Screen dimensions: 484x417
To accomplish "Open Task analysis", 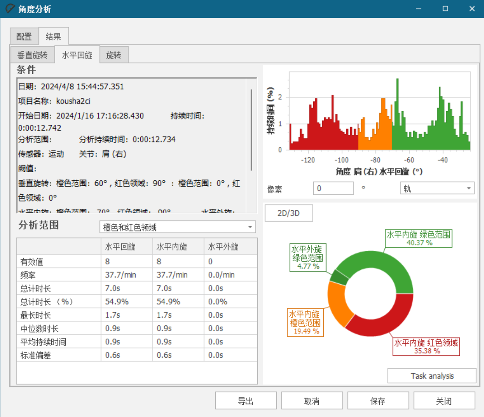I will point(432,376).
